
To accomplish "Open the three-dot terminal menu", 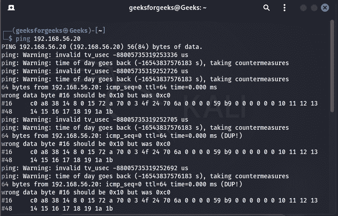I will [x=285, y=8].
